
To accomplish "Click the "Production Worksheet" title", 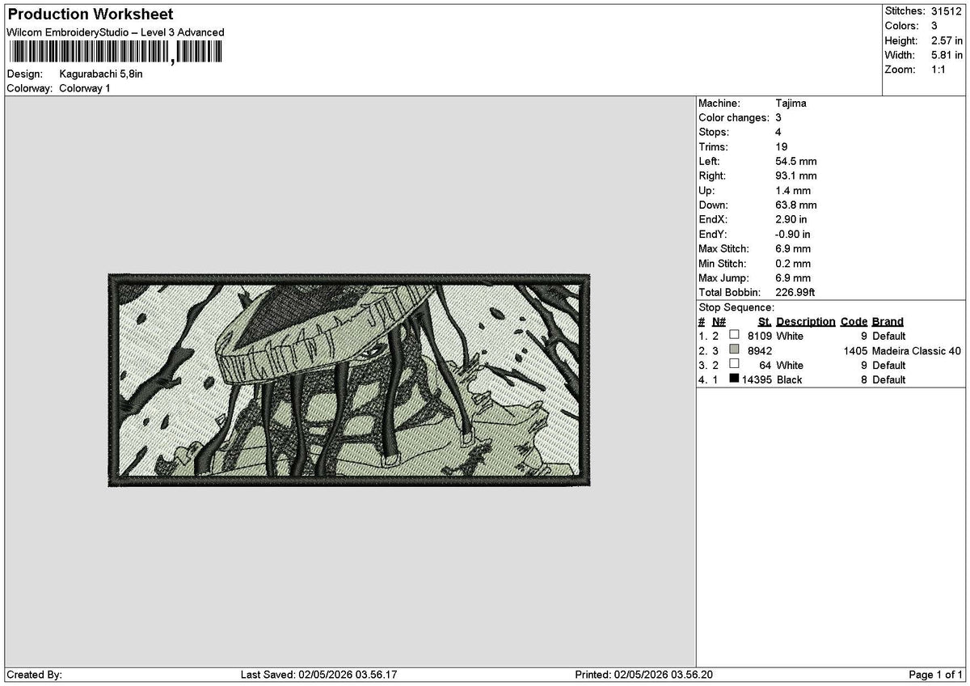I will pyautogui.click(x=90, y=15).
